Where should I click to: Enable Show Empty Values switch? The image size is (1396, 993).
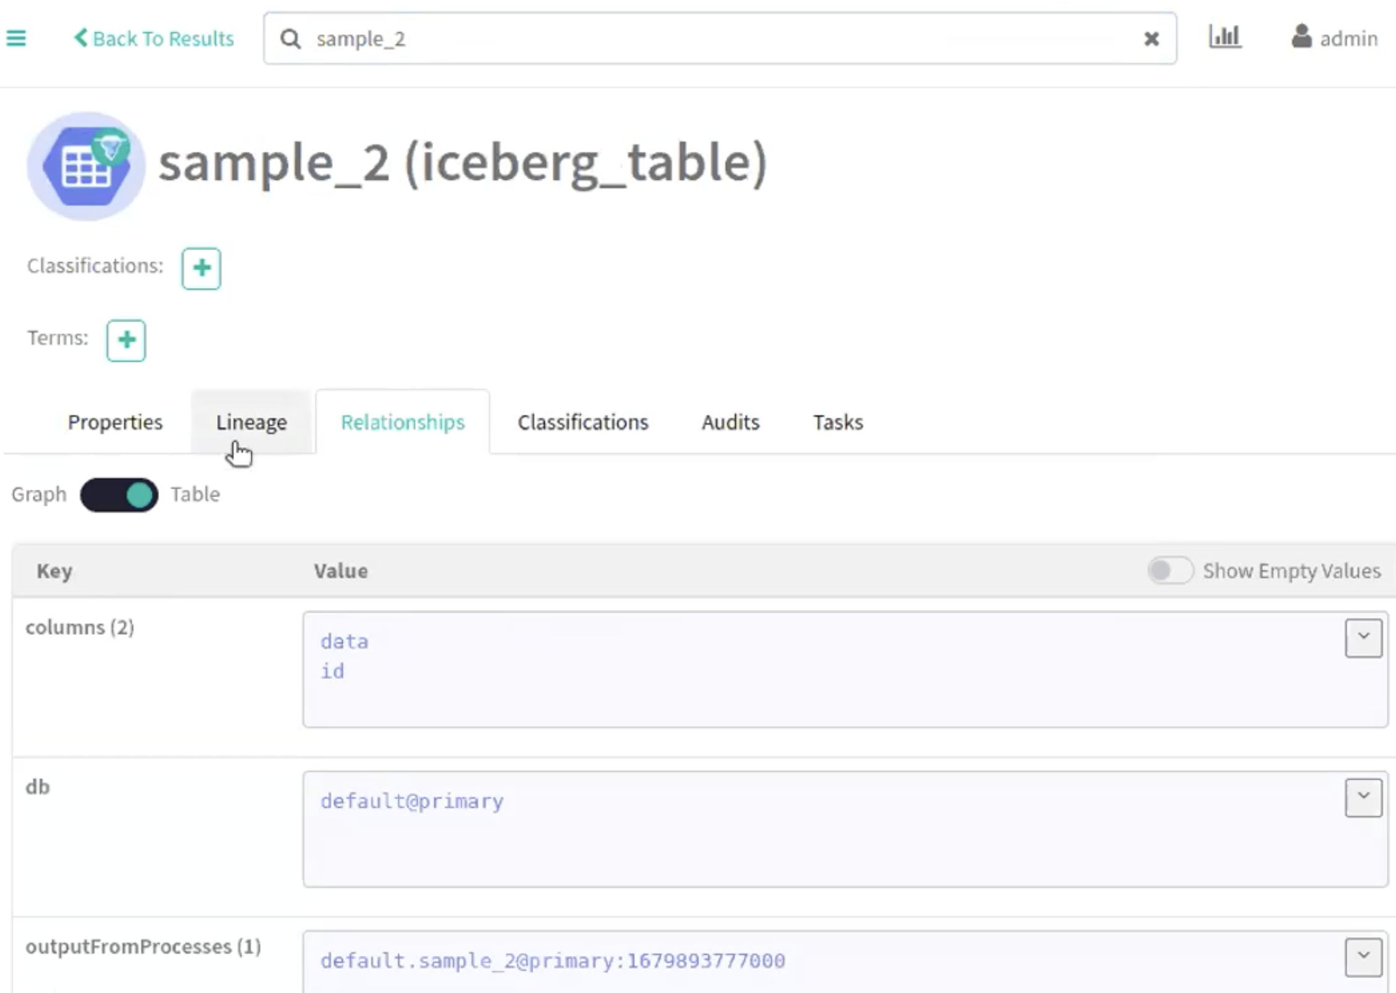tap(1170, 570)
